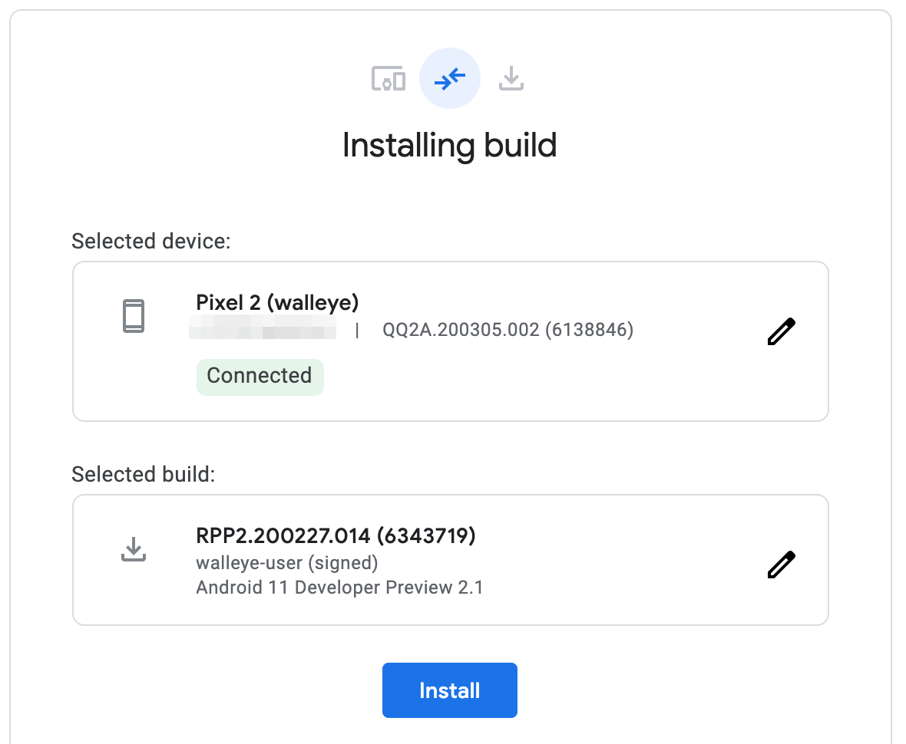Click the blurred serial number area
Viewport: 906px width, 744px height.
(x=265, y=330)
